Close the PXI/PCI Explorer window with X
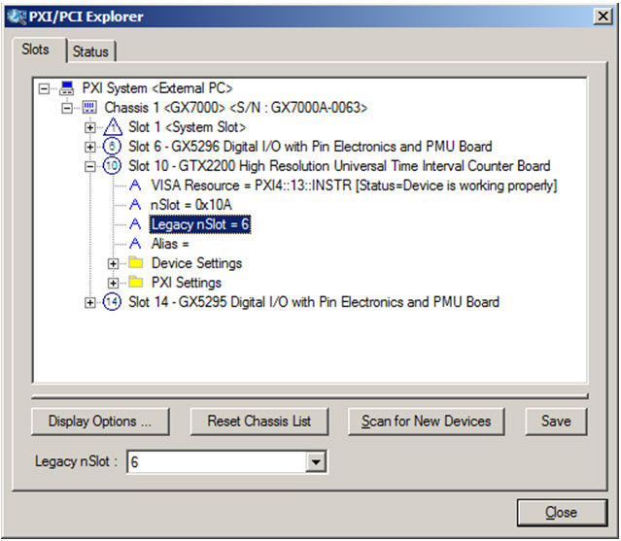621x541 pixels. pos(604,17)
